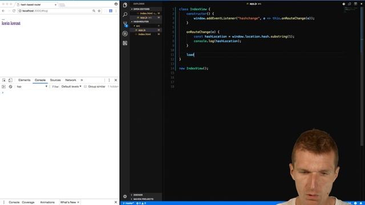Collapse the OPEN EDITORS section
The height and width of the screenshot is (205, 365).
point(146,9)
